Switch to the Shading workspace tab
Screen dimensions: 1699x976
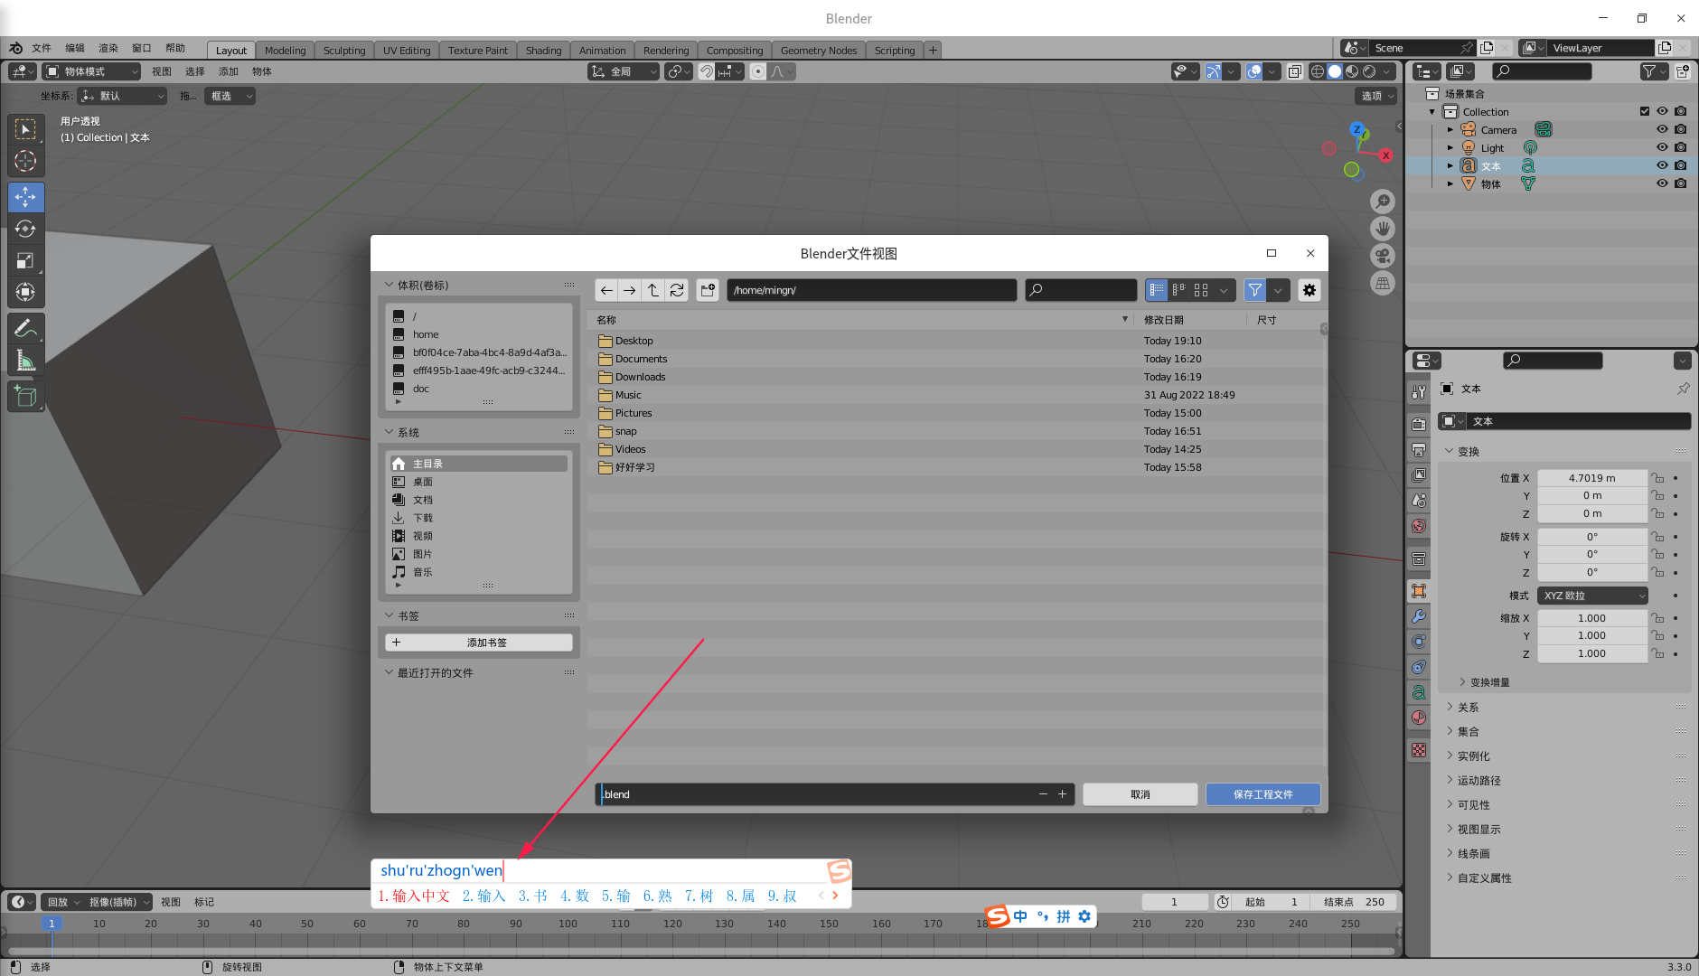coord(544,51)
